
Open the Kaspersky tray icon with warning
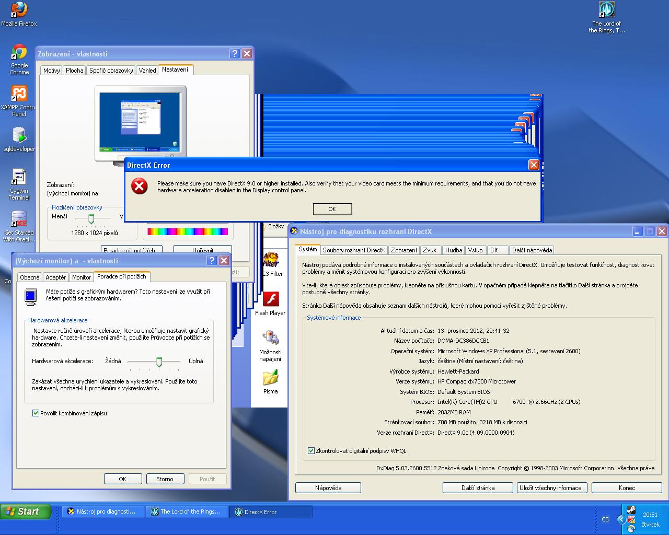coord(631,519)
